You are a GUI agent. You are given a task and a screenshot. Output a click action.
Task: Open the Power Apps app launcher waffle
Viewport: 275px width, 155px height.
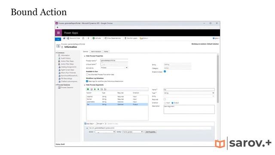[58, 33]
